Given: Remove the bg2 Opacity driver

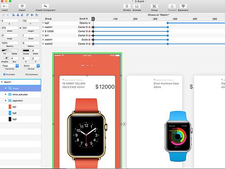Looking at the screenshot, I should click(43, 23).
